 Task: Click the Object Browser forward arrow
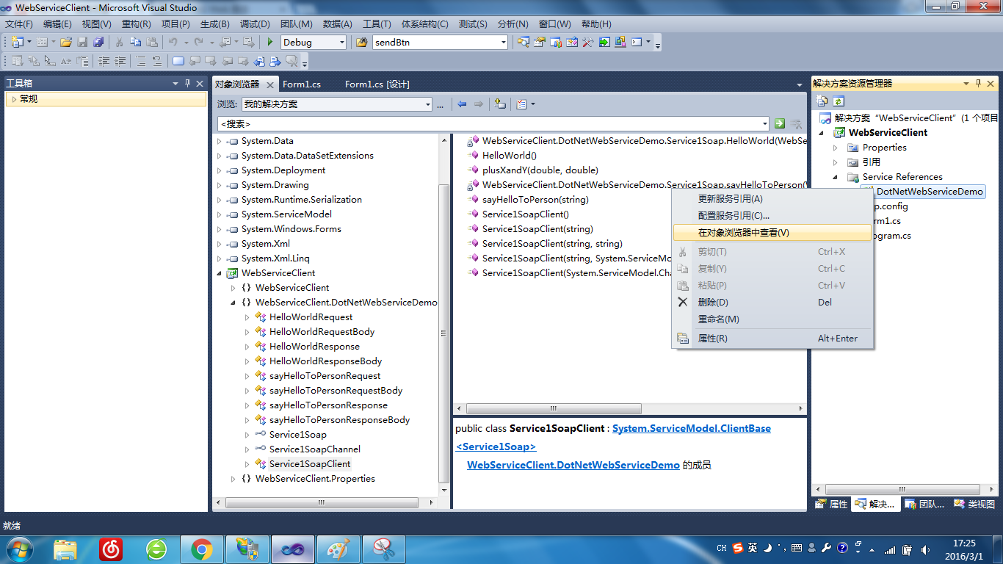[479, 104]
